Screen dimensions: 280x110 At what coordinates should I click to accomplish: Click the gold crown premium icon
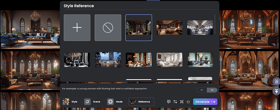(x=188, y=102)
